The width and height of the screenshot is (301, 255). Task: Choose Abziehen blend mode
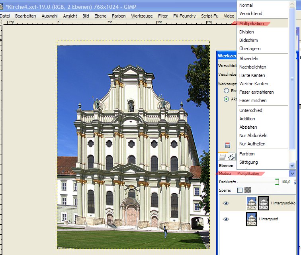[248, 127]
